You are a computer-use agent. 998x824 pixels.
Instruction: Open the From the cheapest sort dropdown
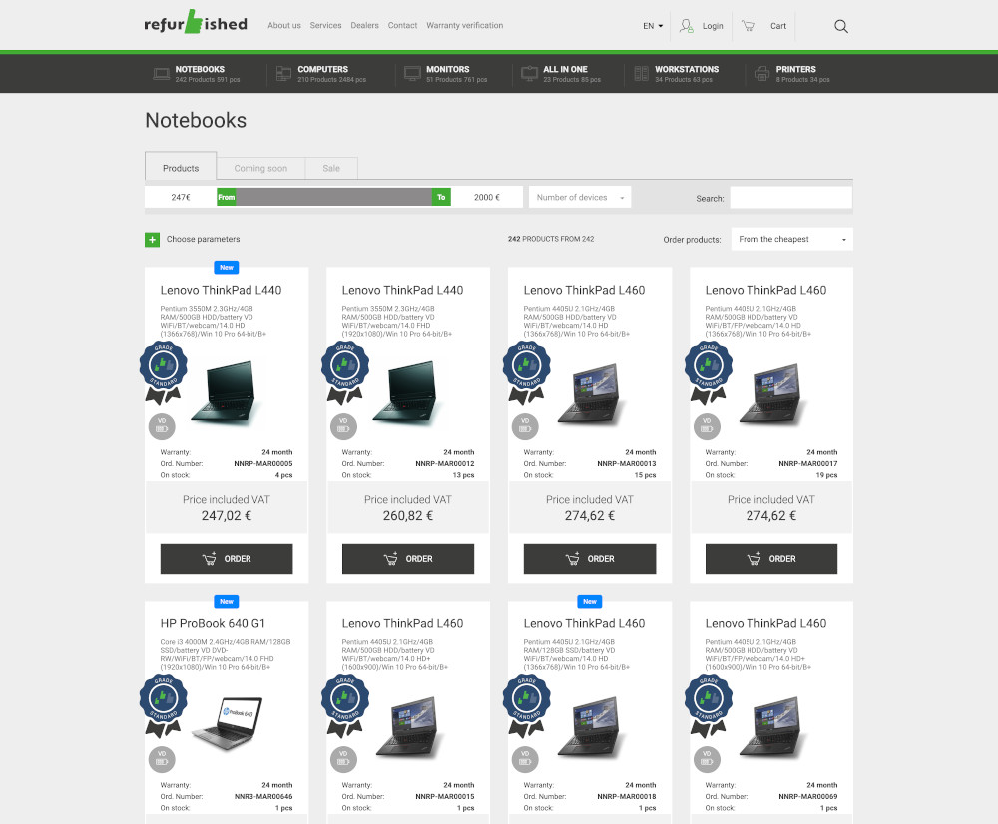791,239
